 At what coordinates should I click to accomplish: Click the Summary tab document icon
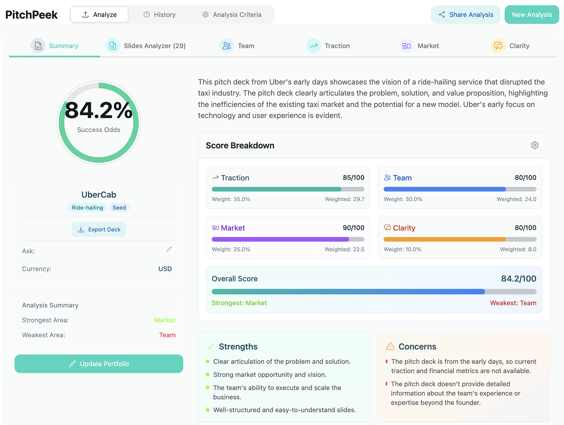(x=38, y=46)
